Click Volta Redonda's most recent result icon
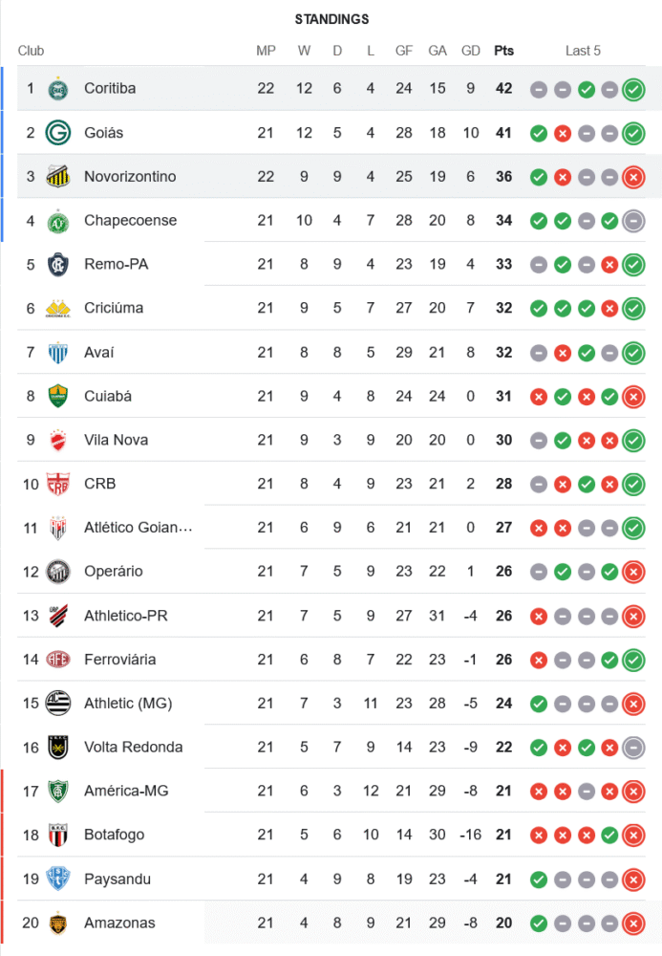 click(x=632, y=748)
